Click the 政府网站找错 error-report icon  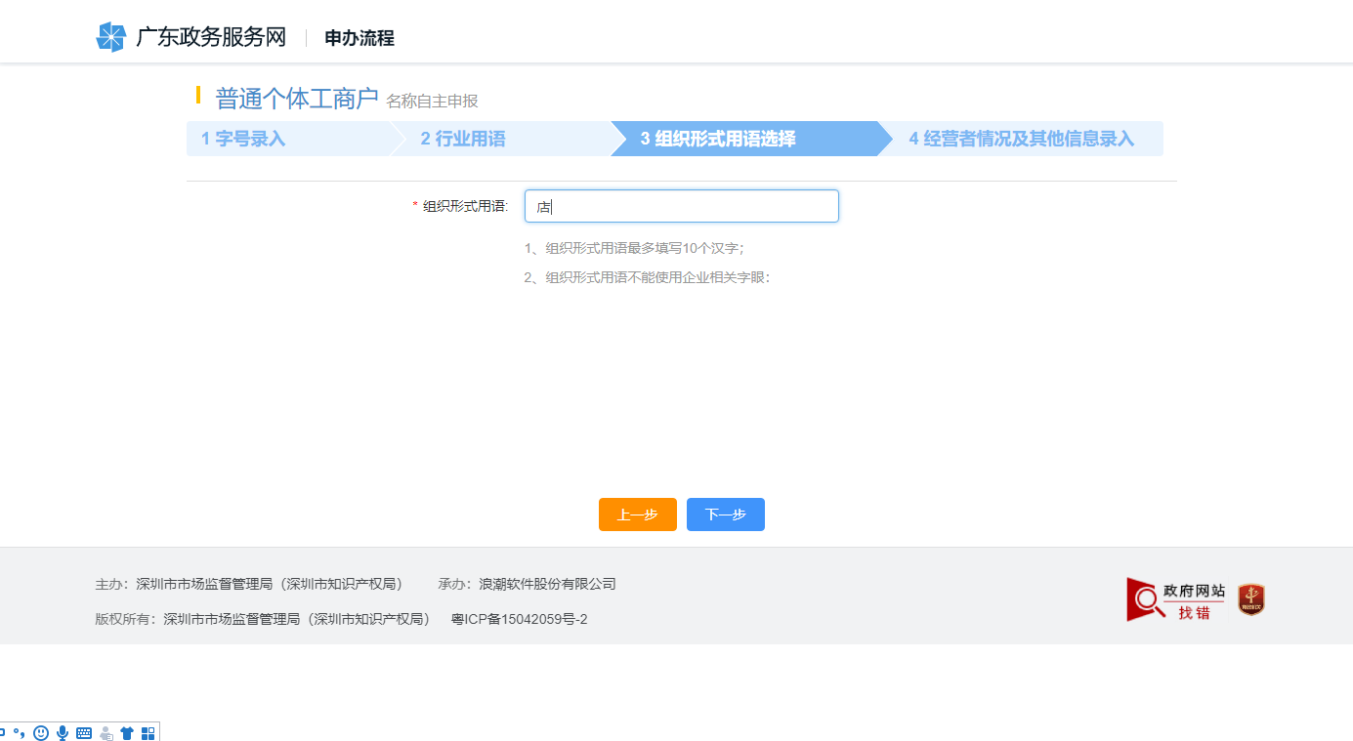tap(1173, 599)
